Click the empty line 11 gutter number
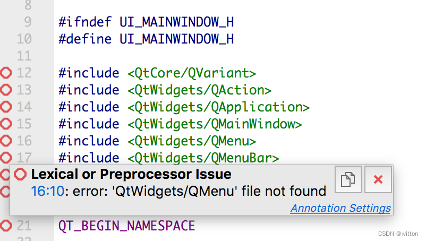Screen dimensions: 426x241 point(24,56)
